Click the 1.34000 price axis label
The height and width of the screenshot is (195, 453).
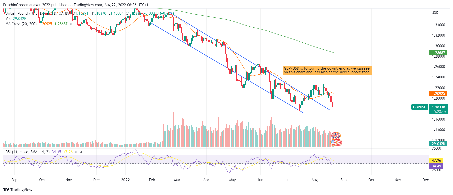438,25
